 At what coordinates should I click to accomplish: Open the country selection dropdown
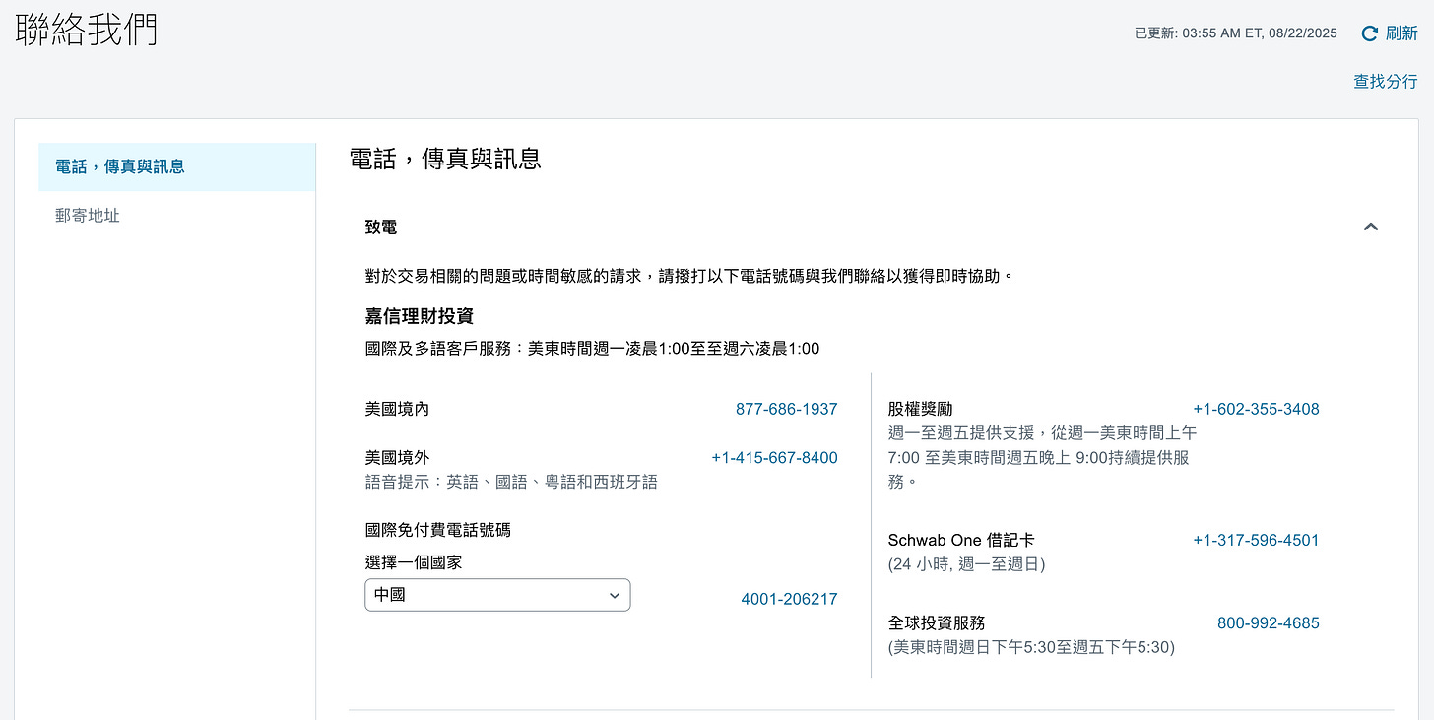click(496, 595)
